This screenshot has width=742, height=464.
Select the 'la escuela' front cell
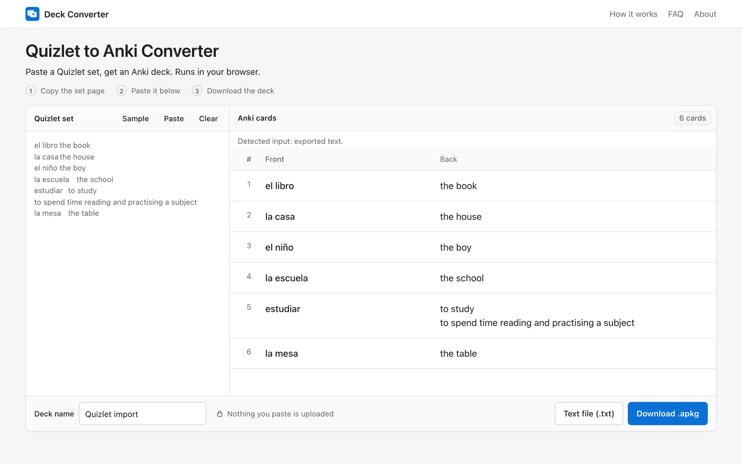tap(286, 278)
